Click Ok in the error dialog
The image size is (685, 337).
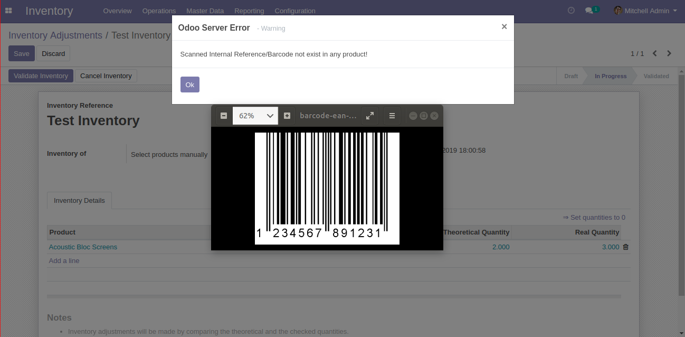coord(190,85)
